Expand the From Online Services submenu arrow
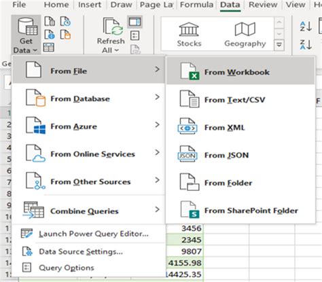The height and width of the screenshot is (282, 322). (x=158, y=152)
